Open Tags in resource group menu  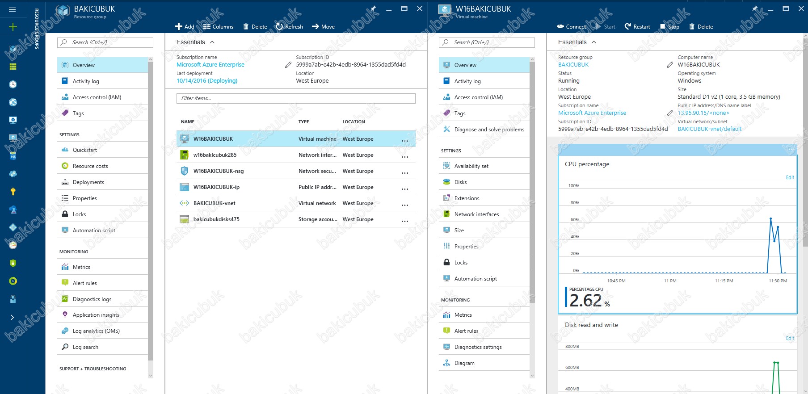pos(102,113)
